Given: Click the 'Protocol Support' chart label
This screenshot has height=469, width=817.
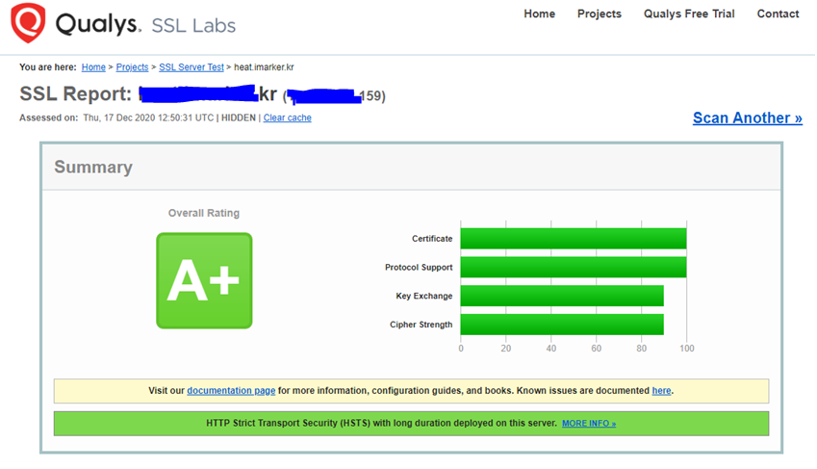Looking at the screenshot, I should pos(419,267).
